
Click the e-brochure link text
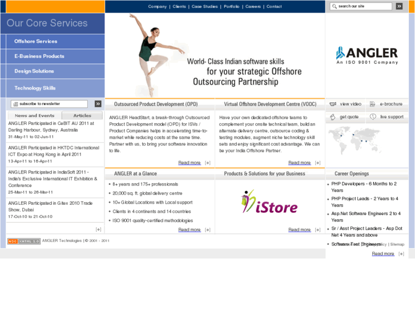(391, 104)
